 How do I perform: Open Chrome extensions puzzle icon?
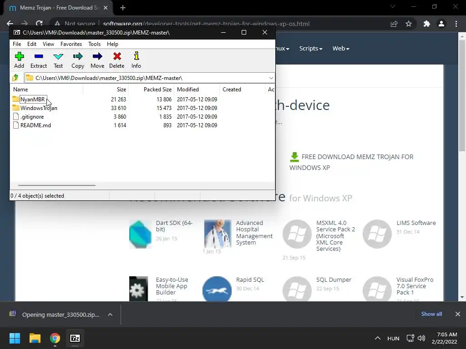click(x=427, y=24)
